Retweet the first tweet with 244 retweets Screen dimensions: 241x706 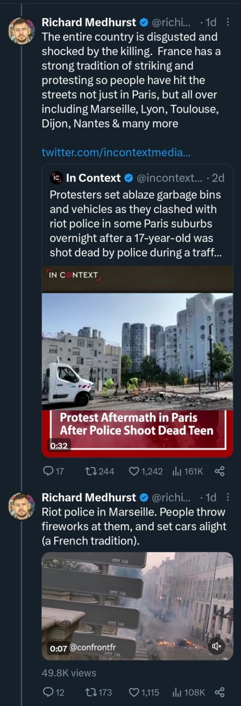pos(90,471)
